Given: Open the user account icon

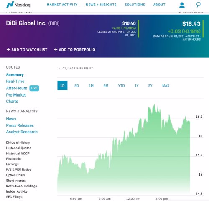Looking at the screenshot, I should click(x=182, y=5).
